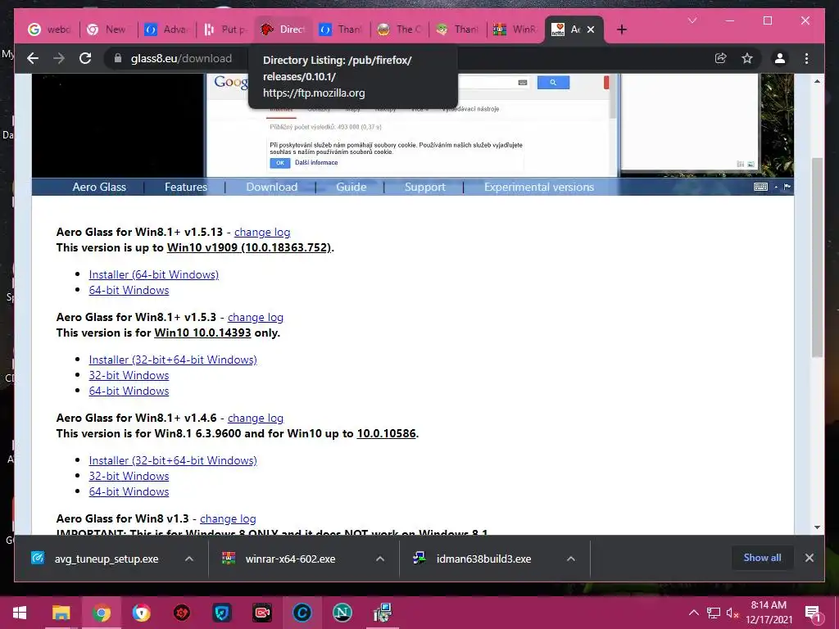Open the change log for v1.4.6

point(256,418)
